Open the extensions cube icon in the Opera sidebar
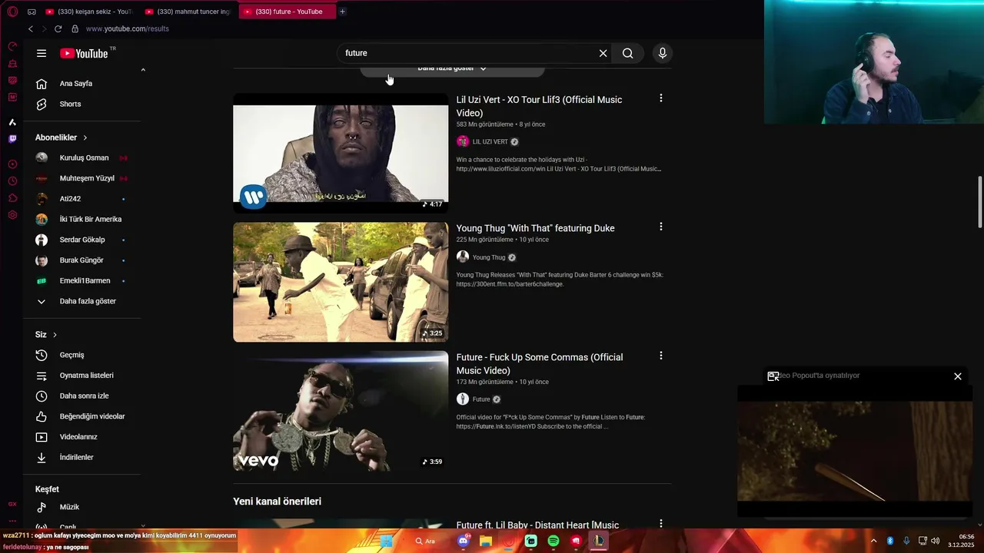Viewport: 984px width, 553px height. pos(12,198)
